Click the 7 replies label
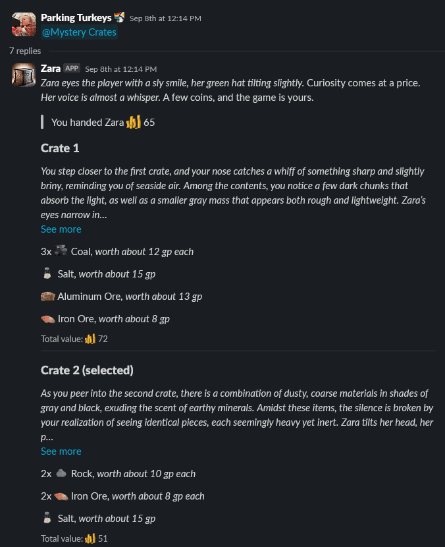The width and height of the screenshot is (445, 547). [25, 51]
